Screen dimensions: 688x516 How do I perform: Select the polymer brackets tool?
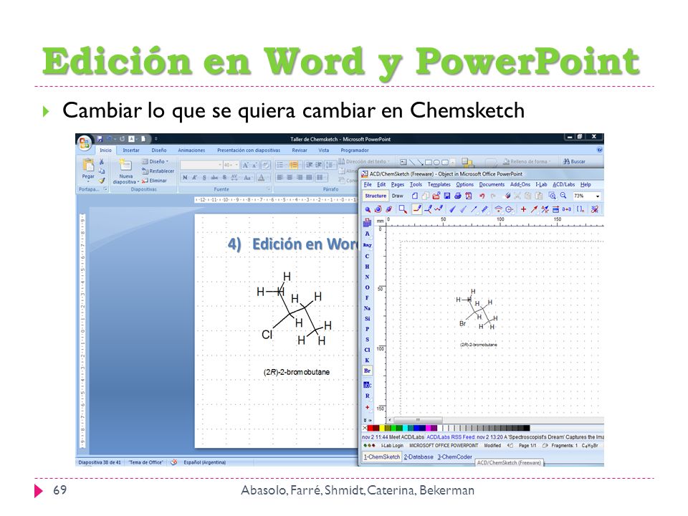click(x=580, y=209)
